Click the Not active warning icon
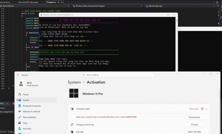Image resolution: width=222 pixels, height=134 pixels. pos(202,109)
